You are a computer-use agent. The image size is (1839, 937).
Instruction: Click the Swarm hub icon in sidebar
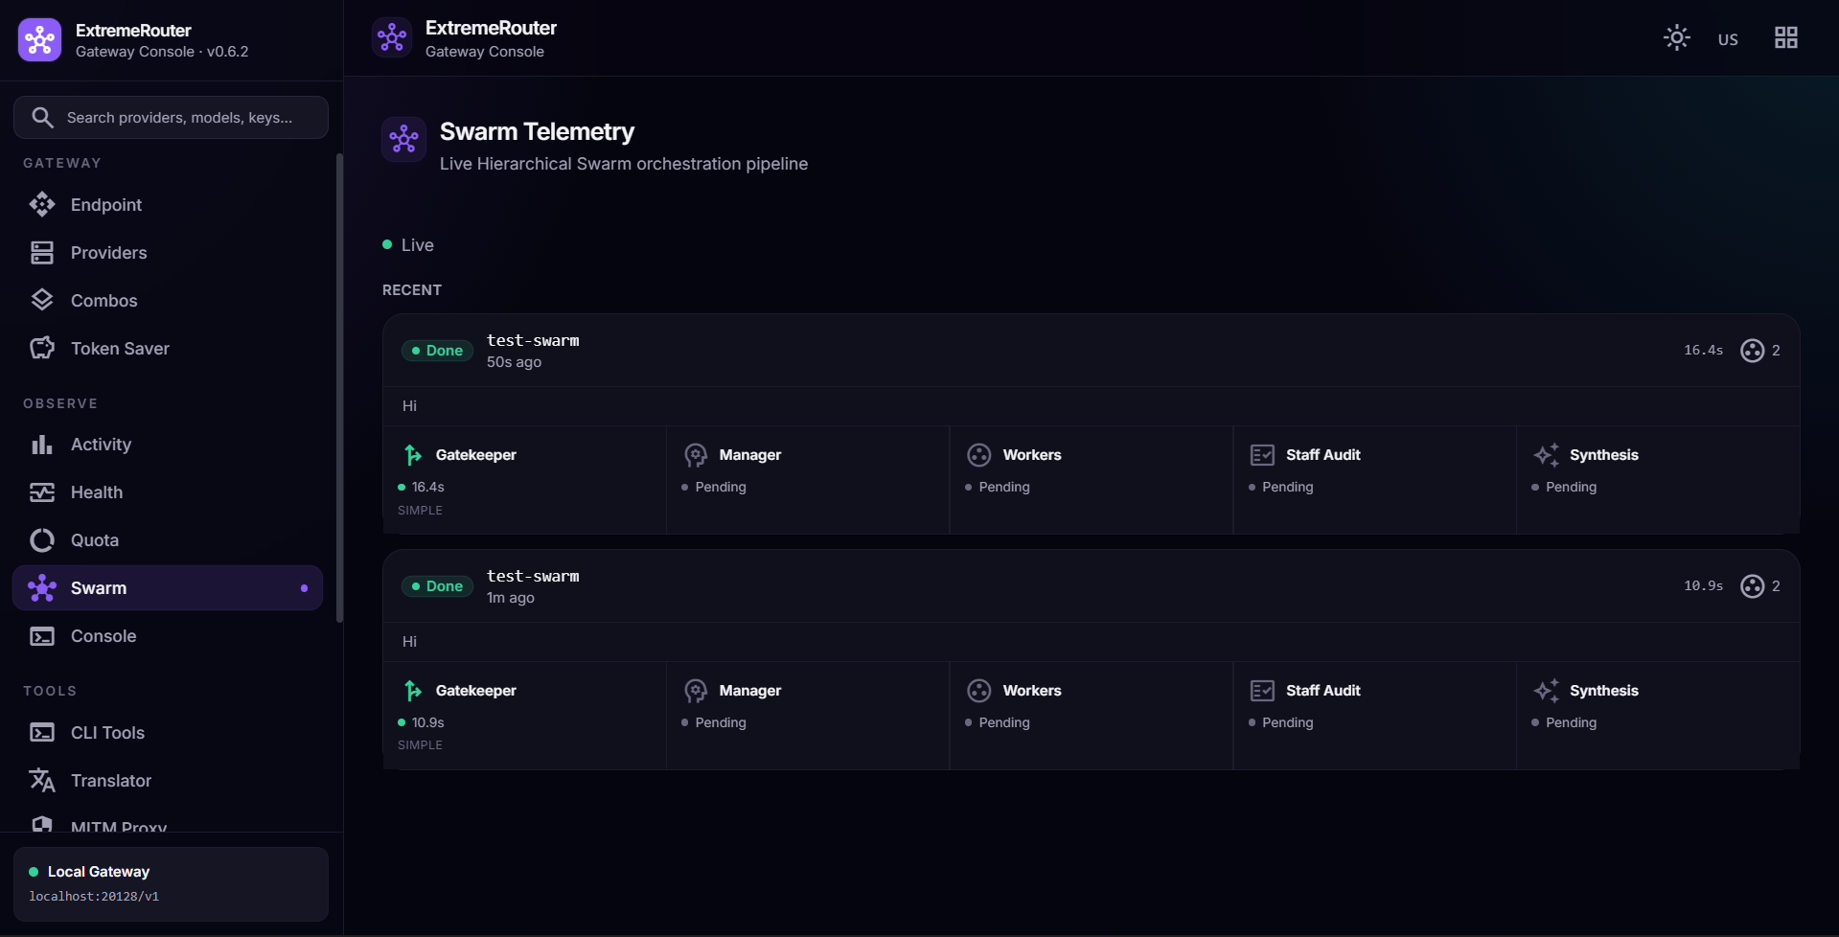pos(42,588)
